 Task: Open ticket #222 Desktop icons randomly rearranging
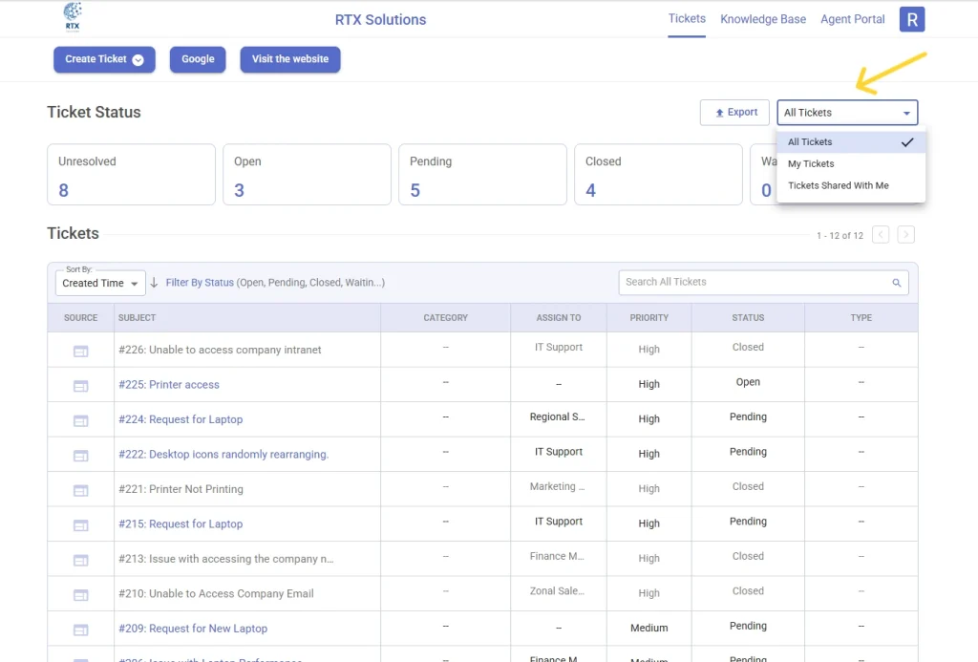point(223,455)
